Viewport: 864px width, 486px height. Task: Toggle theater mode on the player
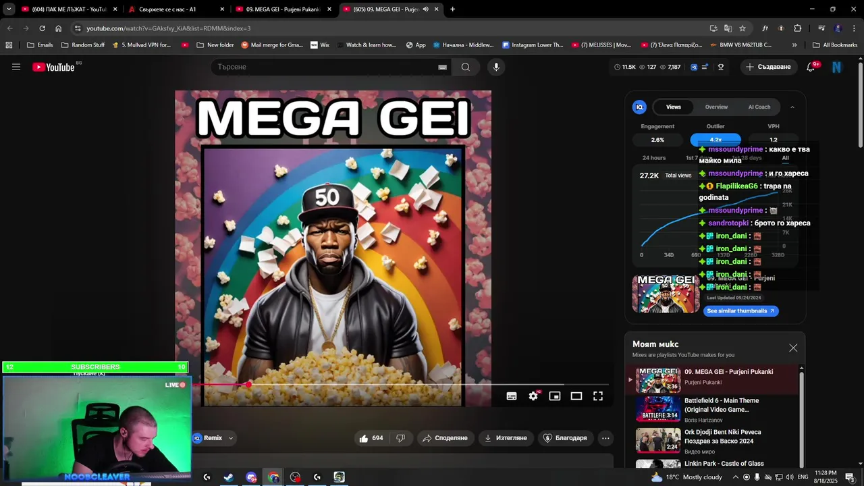pyautogui.click(x=576, y=396)
